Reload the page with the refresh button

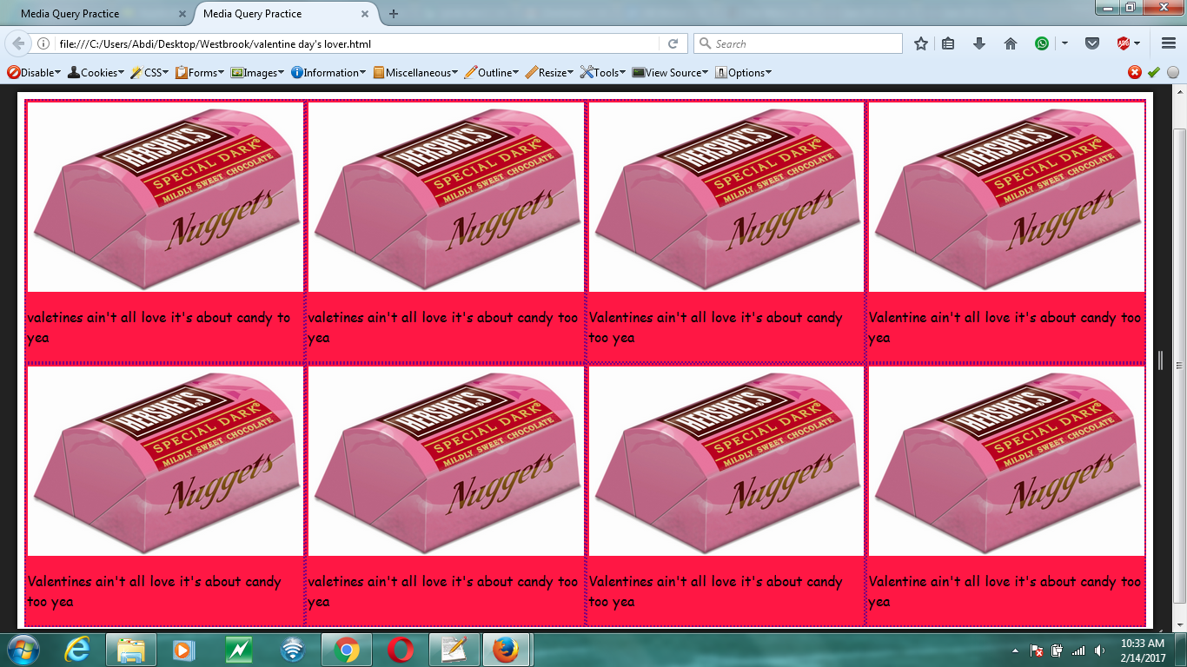pos(672,43)
